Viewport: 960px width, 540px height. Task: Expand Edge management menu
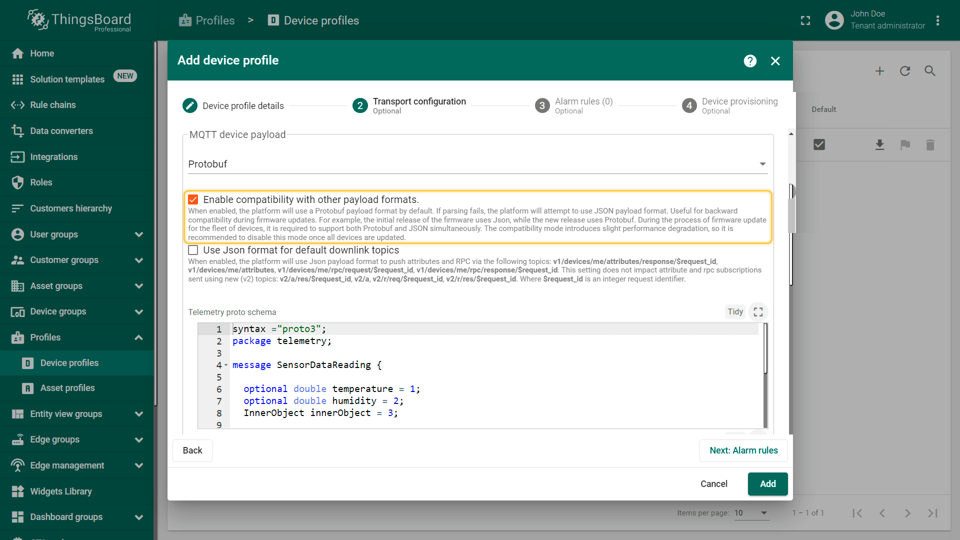[x=139, y=465]
